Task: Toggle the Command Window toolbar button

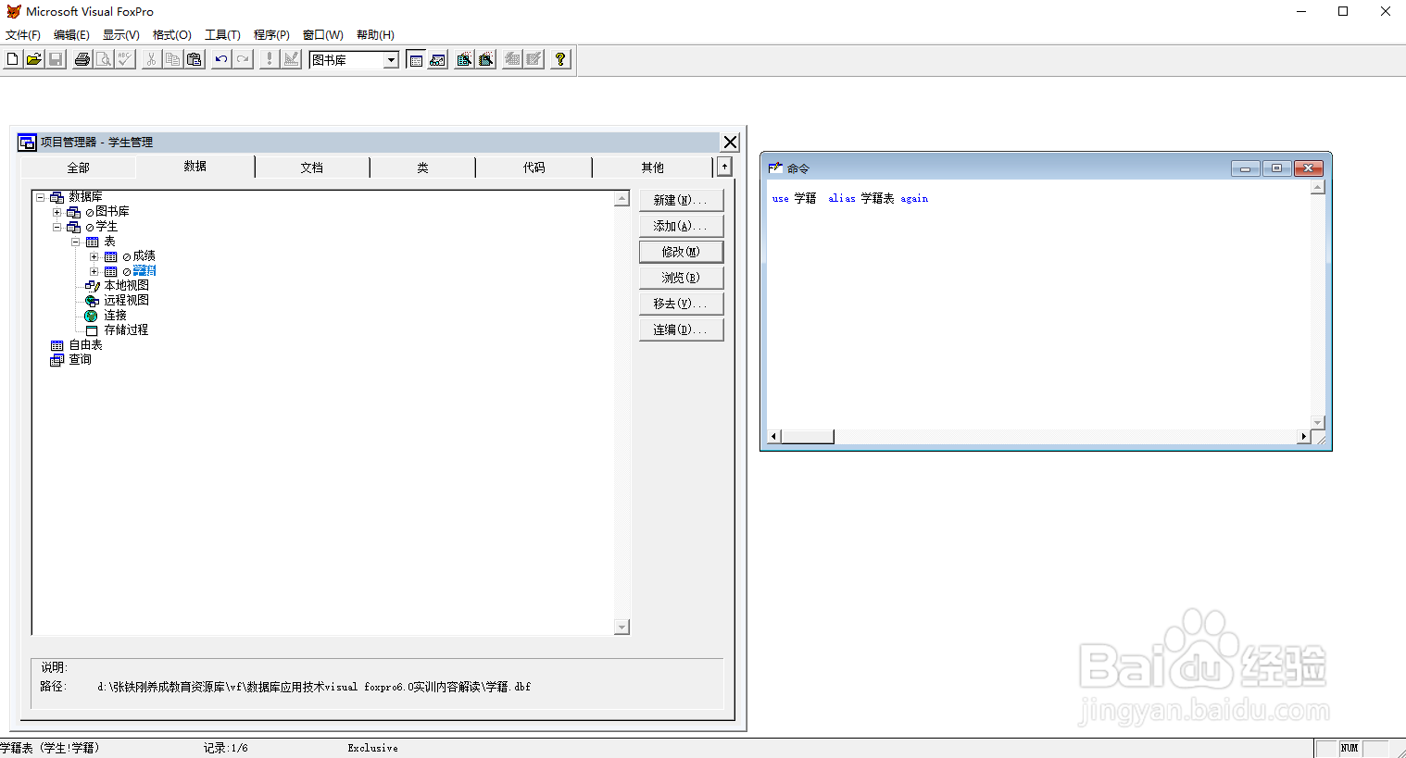Action: click(x=416, y=59)
